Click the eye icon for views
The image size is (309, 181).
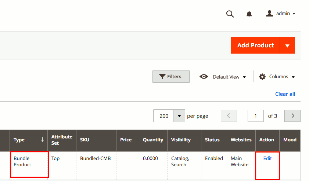(x=204, y=77)
